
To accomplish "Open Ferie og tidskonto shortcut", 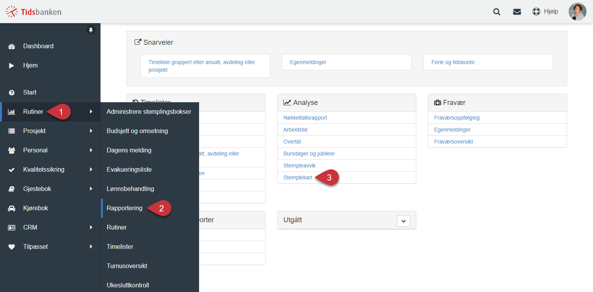I will 488,62.
